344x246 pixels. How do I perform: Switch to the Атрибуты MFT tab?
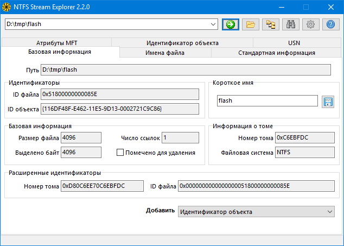(56, 42)
